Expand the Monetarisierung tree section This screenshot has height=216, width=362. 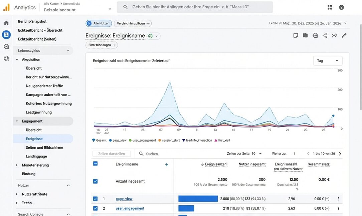(17, 165)
